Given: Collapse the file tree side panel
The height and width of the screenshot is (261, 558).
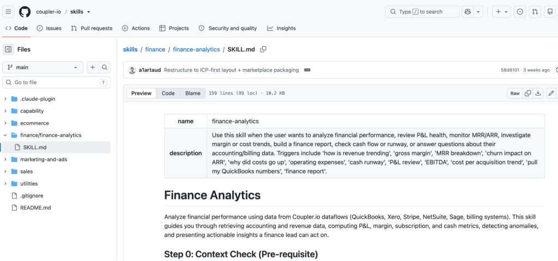Looking at the screenshot, I should [8, 50].
